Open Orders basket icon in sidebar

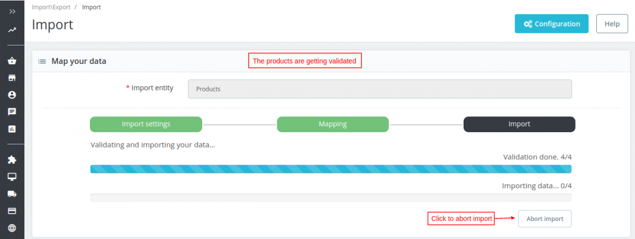click(12, 61)
